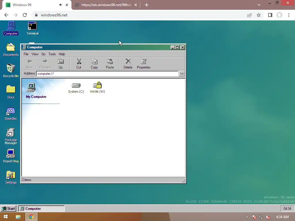Screen dimensions: 295x221
Task: Click the Delete toolbar icon
Action: (x=128, y=64)
